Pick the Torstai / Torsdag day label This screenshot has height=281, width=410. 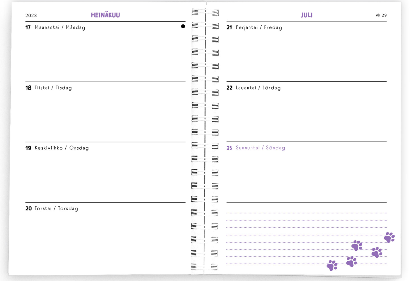[x=56, y=209]
